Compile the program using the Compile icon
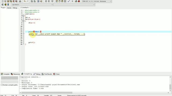The image size is (172, 96). click(57, 1)
